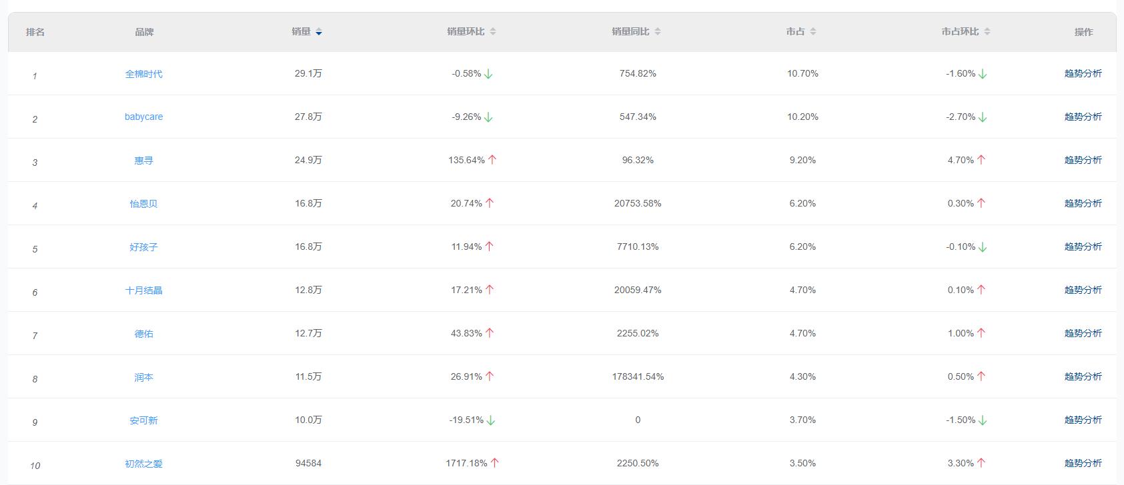Click the 销量同比 sort arrows

pyautogui.click(x=658, y=32)
